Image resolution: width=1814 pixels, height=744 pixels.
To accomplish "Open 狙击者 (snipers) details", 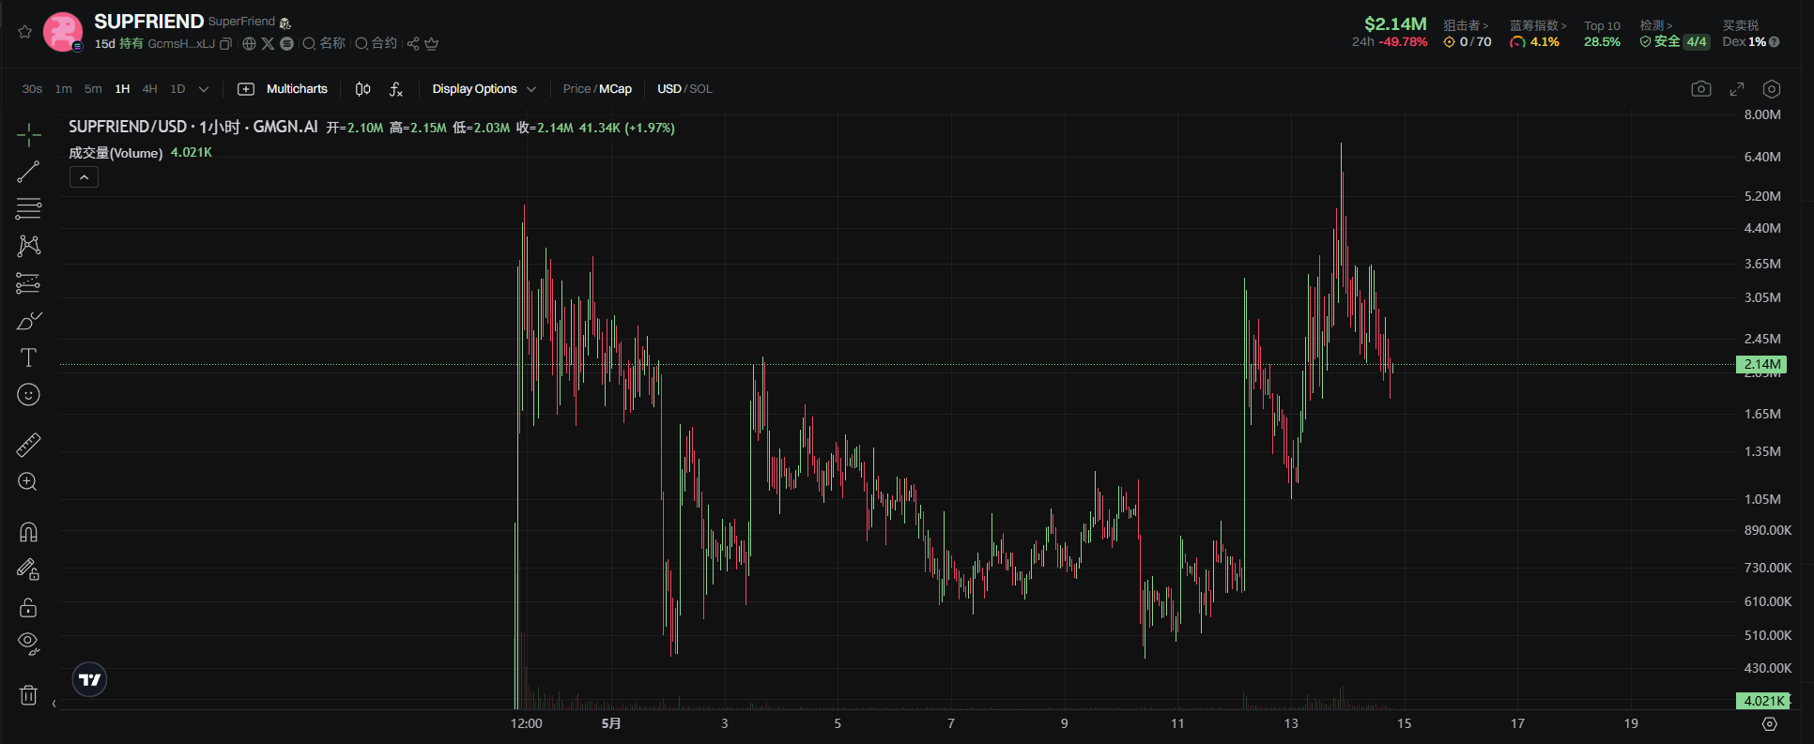I will click(x=1466, y=25).
